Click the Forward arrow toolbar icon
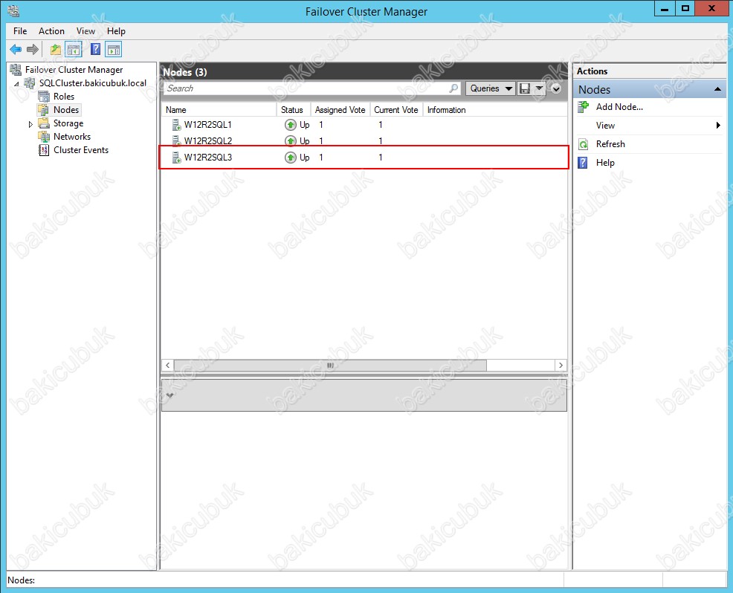Viewport: 733px width, 593px height. 32,49
